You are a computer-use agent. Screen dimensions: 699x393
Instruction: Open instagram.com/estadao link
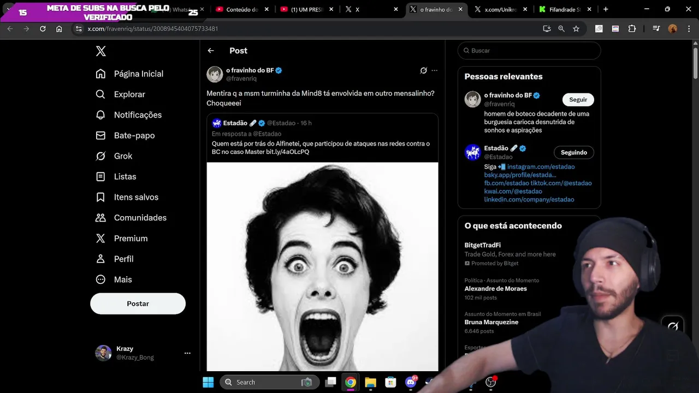tap(541, 166)
